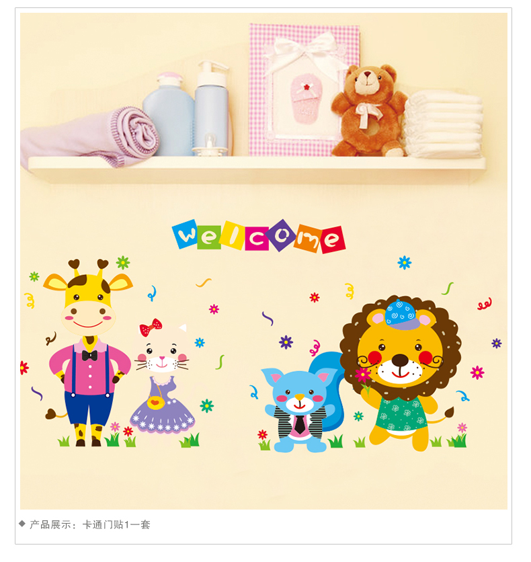Click the stack of white diapers

pos(443,124)
